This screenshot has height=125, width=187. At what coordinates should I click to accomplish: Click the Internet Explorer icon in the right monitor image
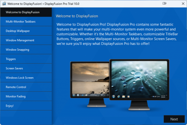pyautogui.click(x=119, y=96)
